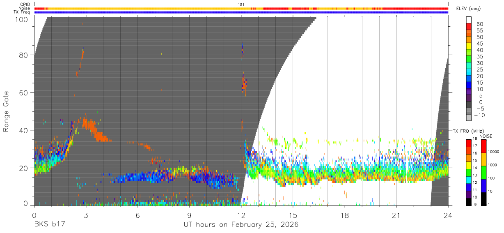Click the 15 hour mark on the UT axis
Viewport: 504px width, 233px height.
[x=293, y=215]
